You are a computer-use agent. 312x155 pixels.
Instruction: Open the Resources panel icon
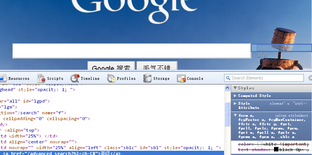click(x=3, y=78)
